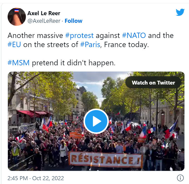Follow the Axel Le Reer account
The height and width of the screenshot is (184, 189).
point(74,21)
